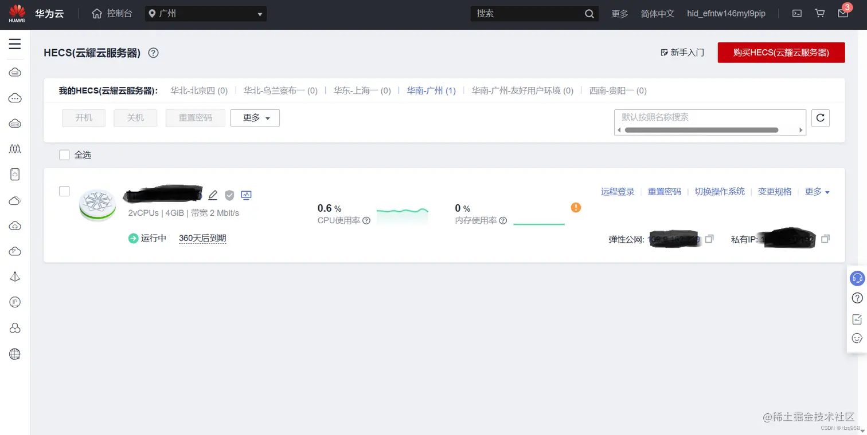Screen dimensions: 867x435
Task: Switch to 西南-贵阳一 (0) region tab
Action: pos(618,90)
